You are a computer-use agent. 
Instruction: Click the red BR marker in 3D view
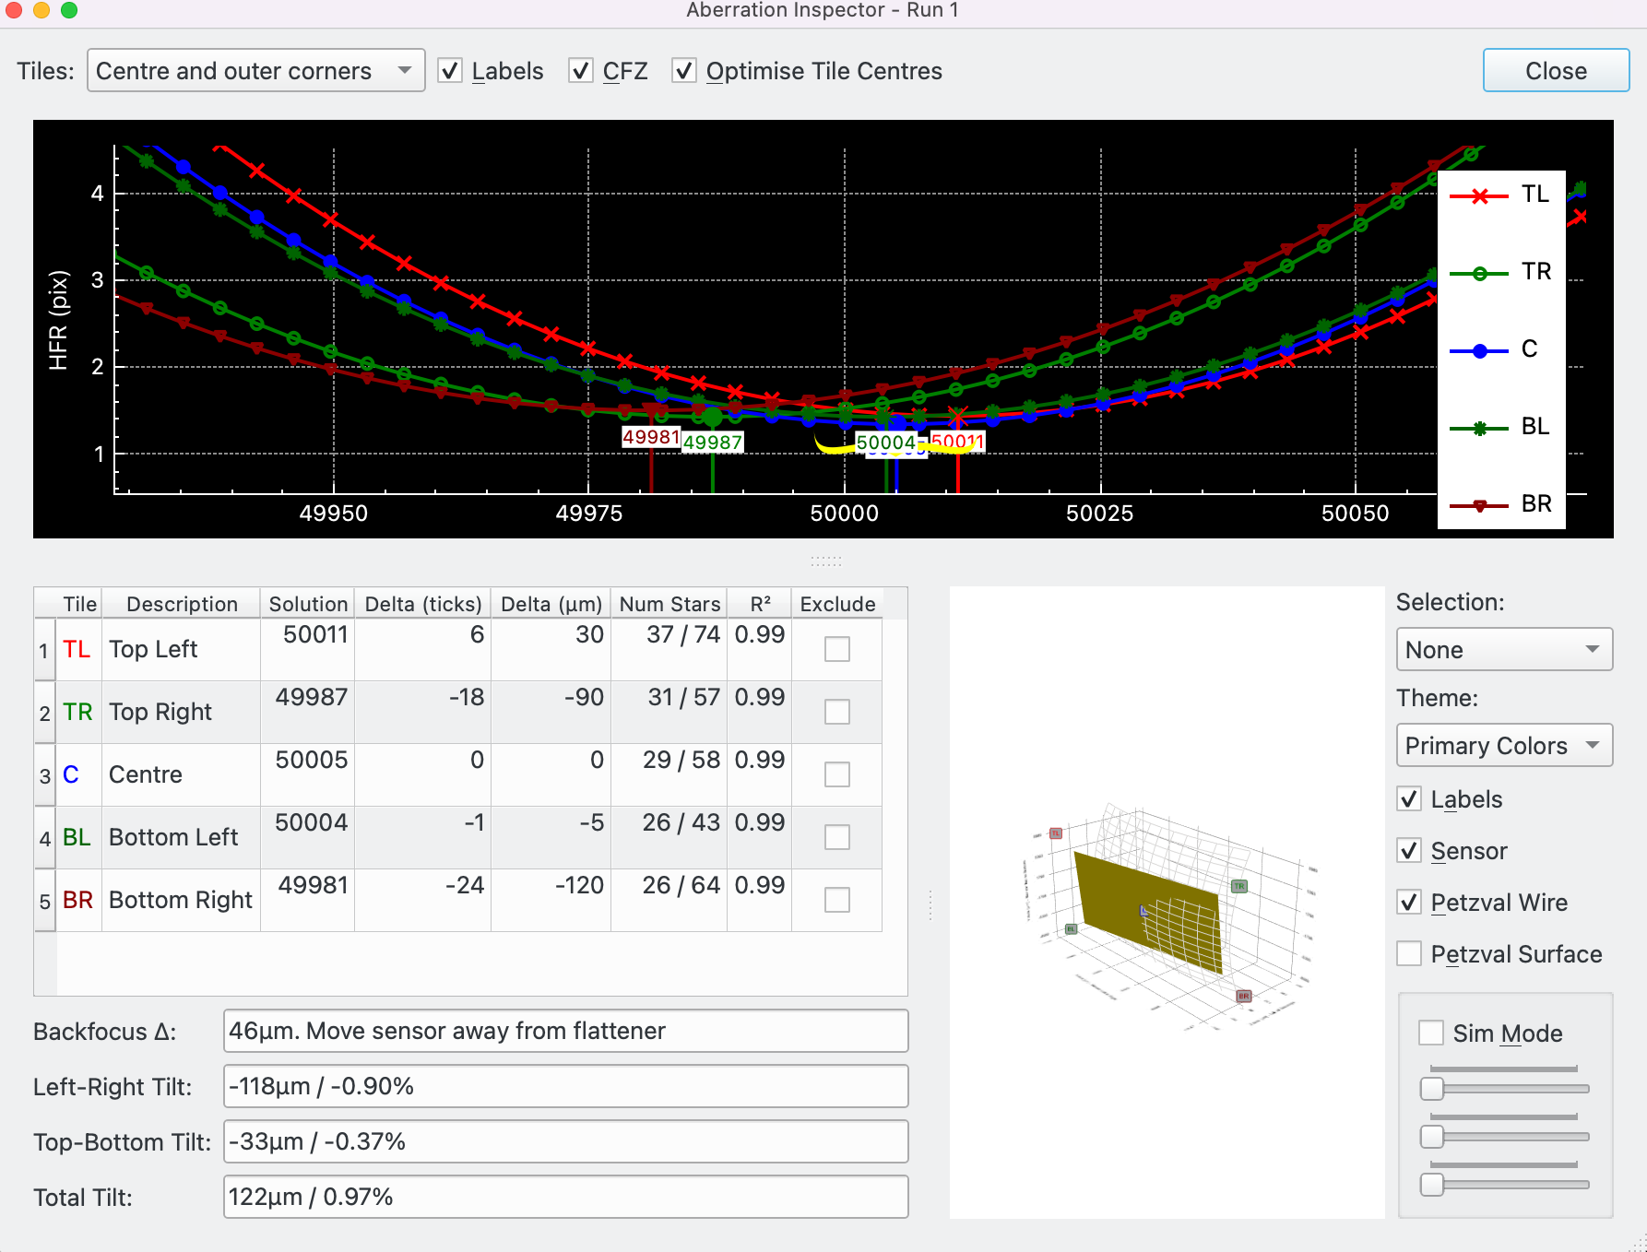pos(1243,996)
